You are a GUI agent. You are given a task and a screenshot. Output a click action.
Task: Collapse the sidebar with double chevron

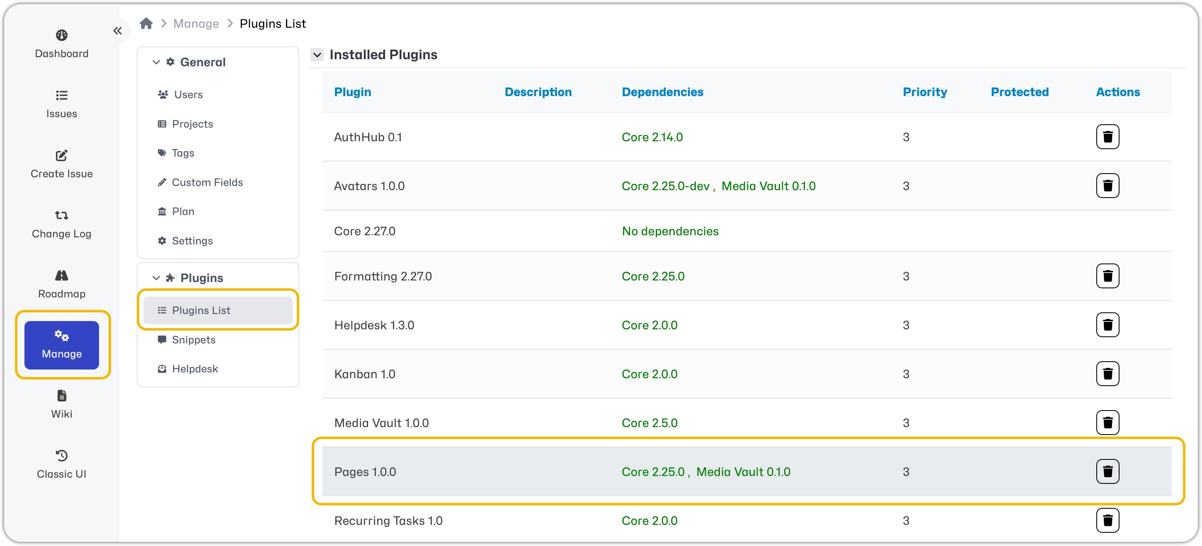pos(117,31)
